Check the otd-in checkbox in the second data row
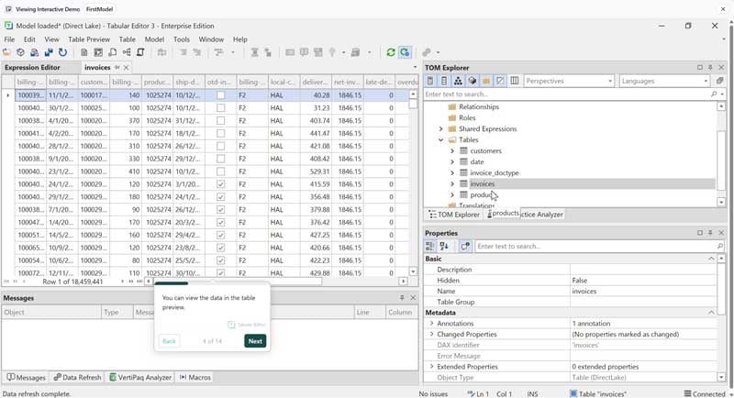Viewport: 734px width, 398px height. pos(220,108)
